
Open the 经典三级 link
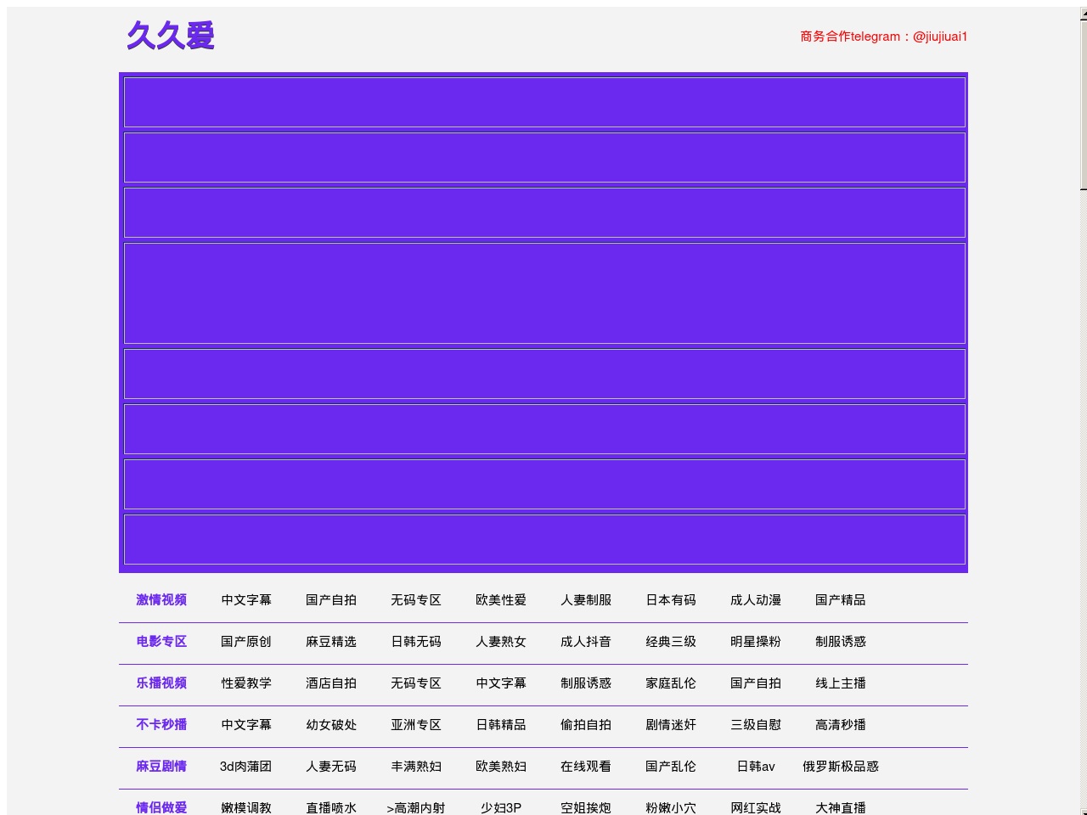point(671,641)
